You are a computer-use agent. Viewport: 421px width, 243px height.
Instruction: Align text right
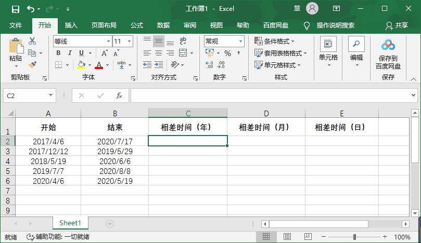pyautogui.click(x=170, y=53)
